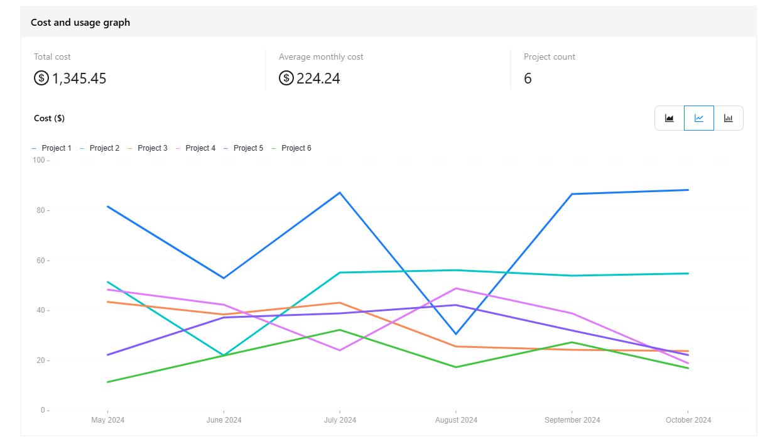Click the August 2024 axis label
The image size is (770, 444).
point(456,420)
